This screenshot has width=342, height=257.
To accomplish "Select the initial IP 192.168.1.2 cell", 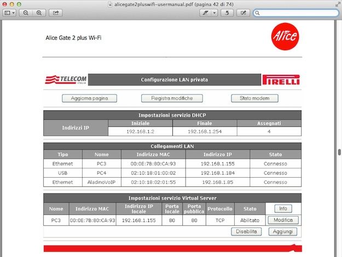I will tap(140, 132).
